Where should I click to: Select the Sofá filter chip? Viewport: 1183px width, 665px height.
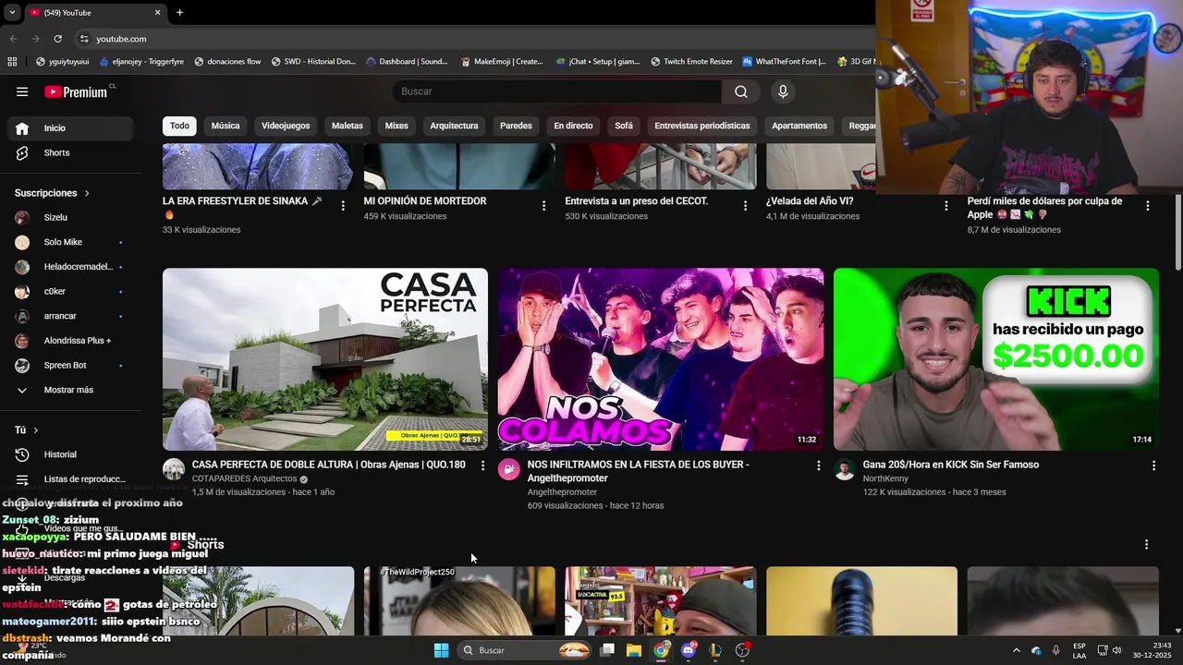point(624,126)
